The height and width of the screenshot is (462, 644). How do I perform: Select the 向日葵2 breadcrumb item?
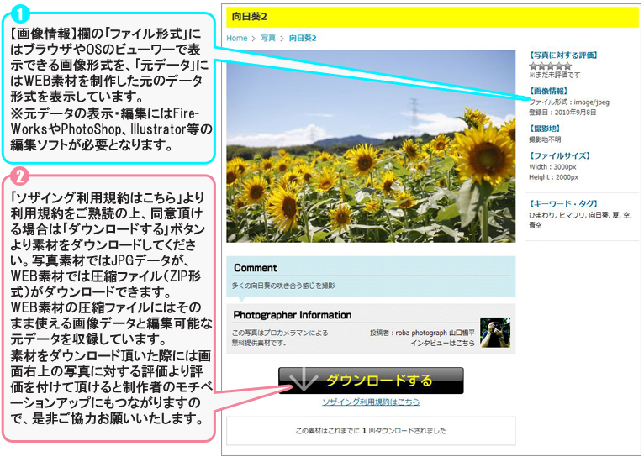point(303,38)
